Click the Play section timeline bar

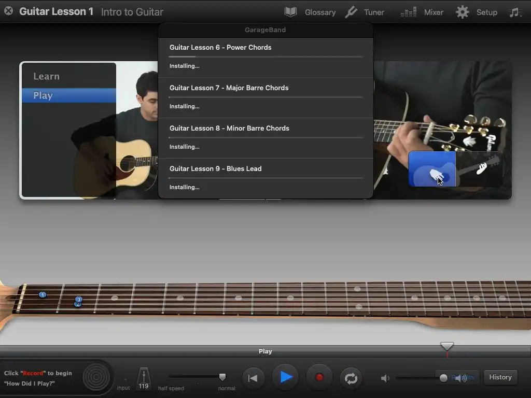(x=265, y=351)
